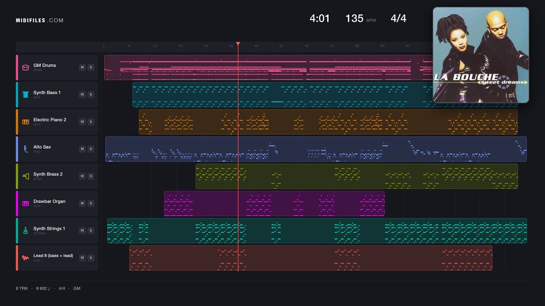Solo the GM Drums track
This screenshot has width=545, height=306.
[91, 67]
